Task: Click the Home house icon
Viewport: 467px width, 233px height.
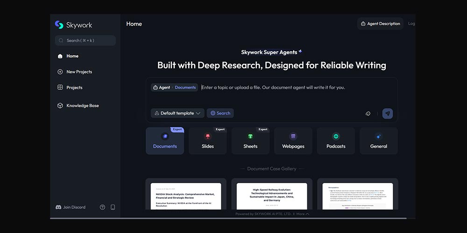Action: pos(60,56)
